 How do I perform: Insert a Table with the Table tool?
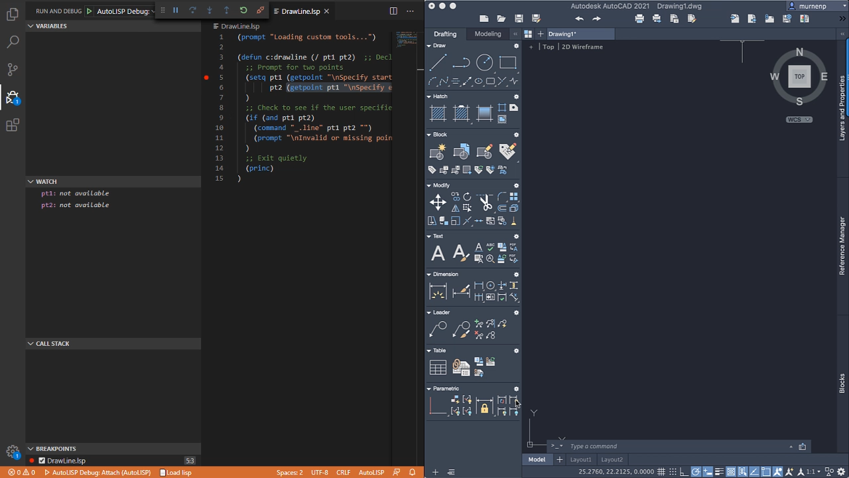point(438,367)
